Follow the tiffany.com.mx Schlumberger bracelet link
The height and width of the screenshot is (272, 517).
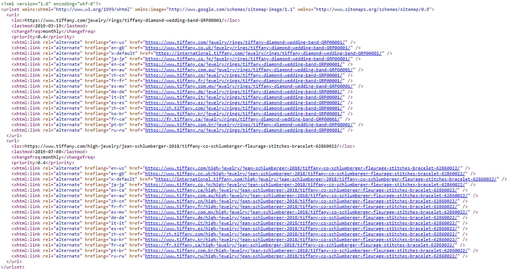coord(306,212)
